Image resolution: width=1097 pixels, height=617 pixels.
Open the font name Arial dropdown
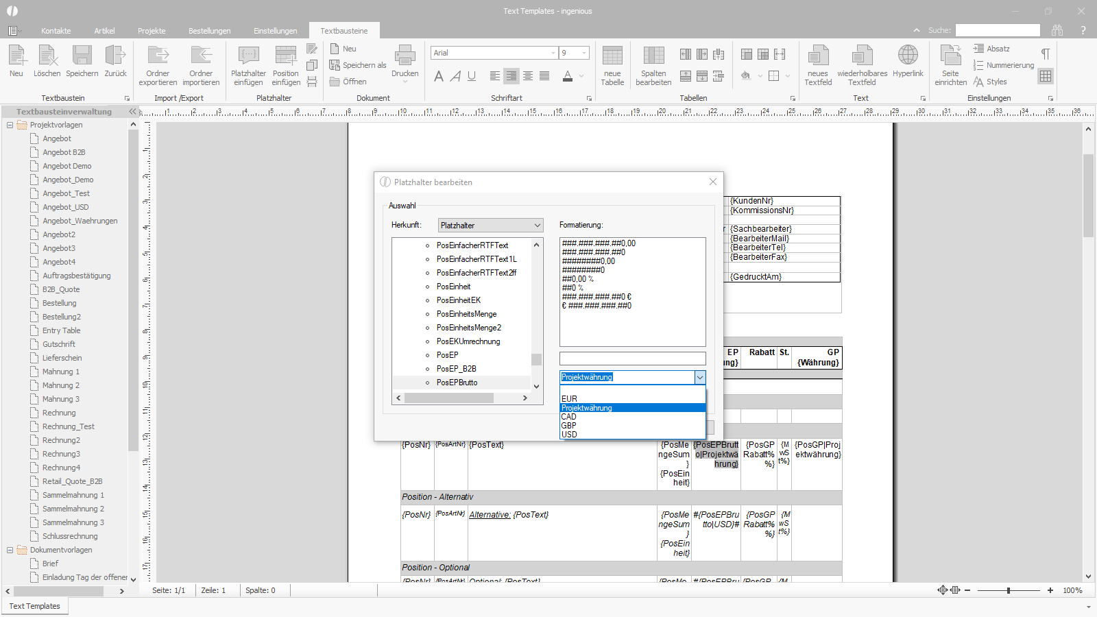[x=553, y=53]
